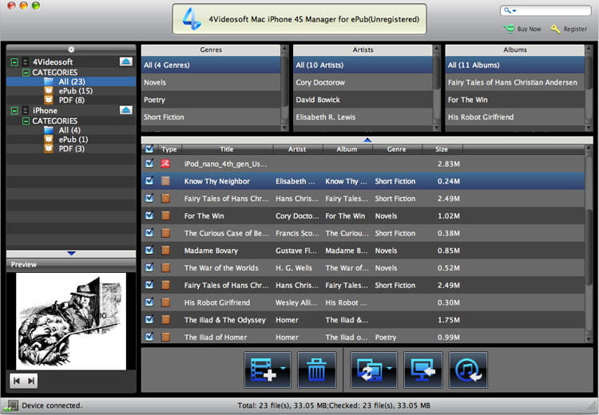Collapse CATEGORIES under 4Videosoft
Viewport: 599px width, 415px height.
(26, 72)
